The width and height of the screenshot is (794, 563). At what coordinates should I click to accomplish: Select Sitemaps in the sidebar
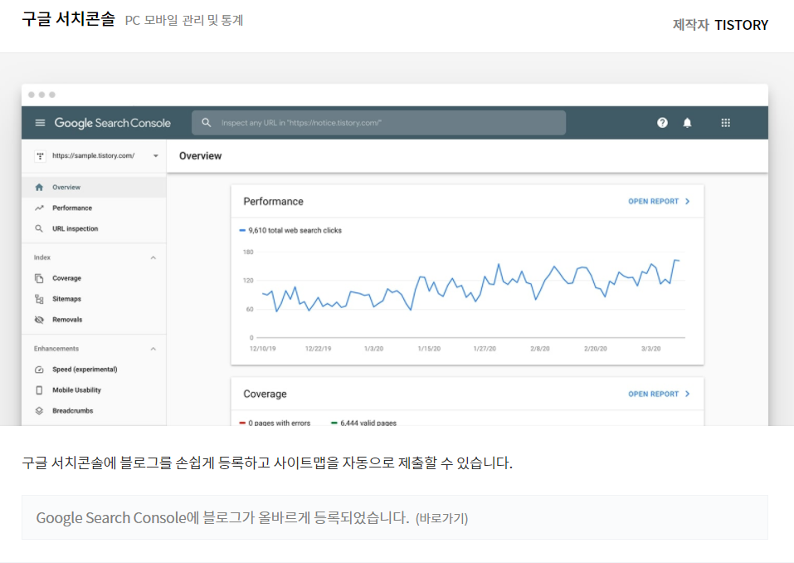94,299
